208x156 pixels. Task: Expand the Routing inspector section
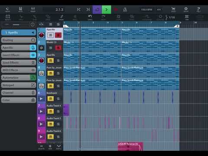[19, 40]
